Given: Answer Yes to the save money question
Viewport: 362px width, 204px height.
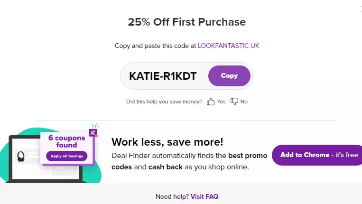Looking at the screenshot, I should [x=221, y=102].
